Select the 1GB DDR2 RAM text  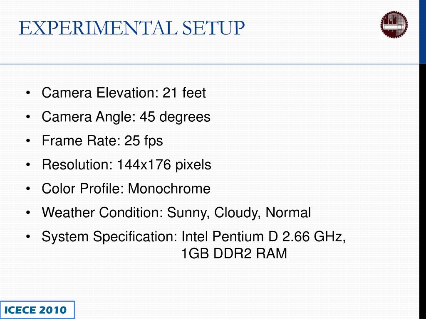(x=234, y=254)
